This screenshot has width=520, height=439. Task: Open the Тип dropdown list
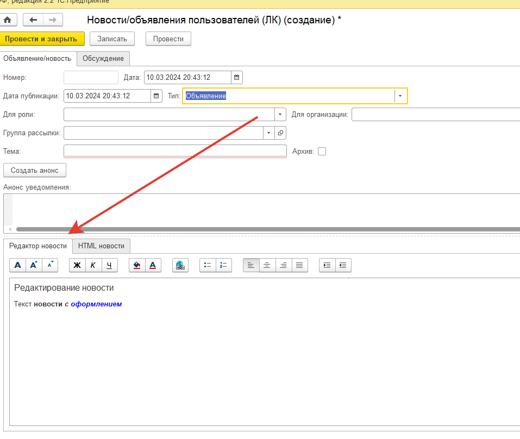[400, 96]
